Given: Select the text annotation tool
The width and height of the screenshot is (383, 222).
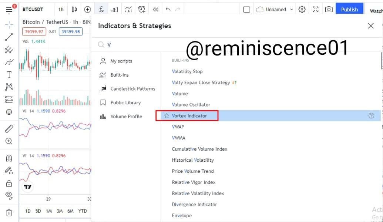Looking at the screenshot, I should tap(9, 74).
